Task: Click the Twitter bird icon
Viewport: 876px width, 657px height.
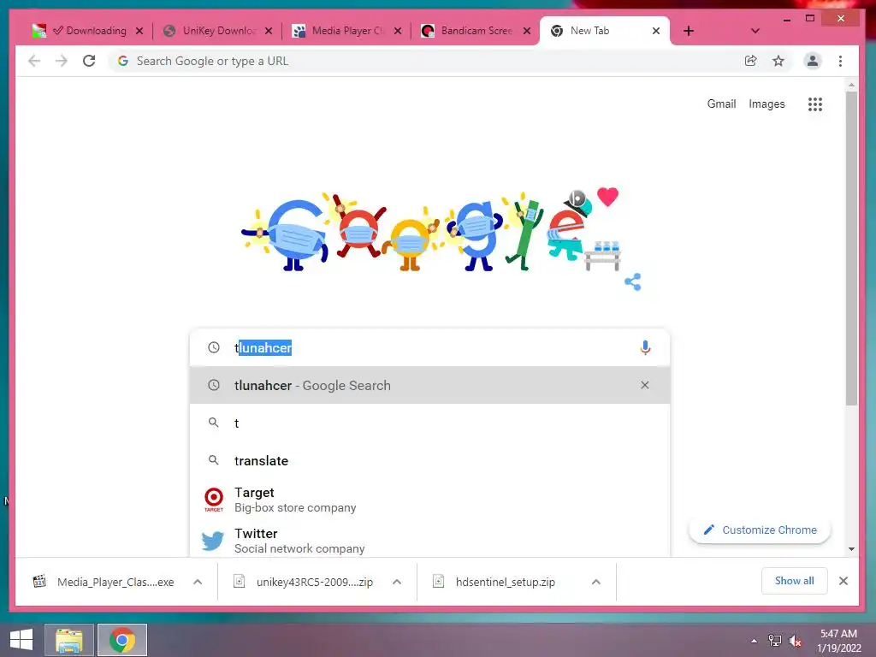Action: 213,541
